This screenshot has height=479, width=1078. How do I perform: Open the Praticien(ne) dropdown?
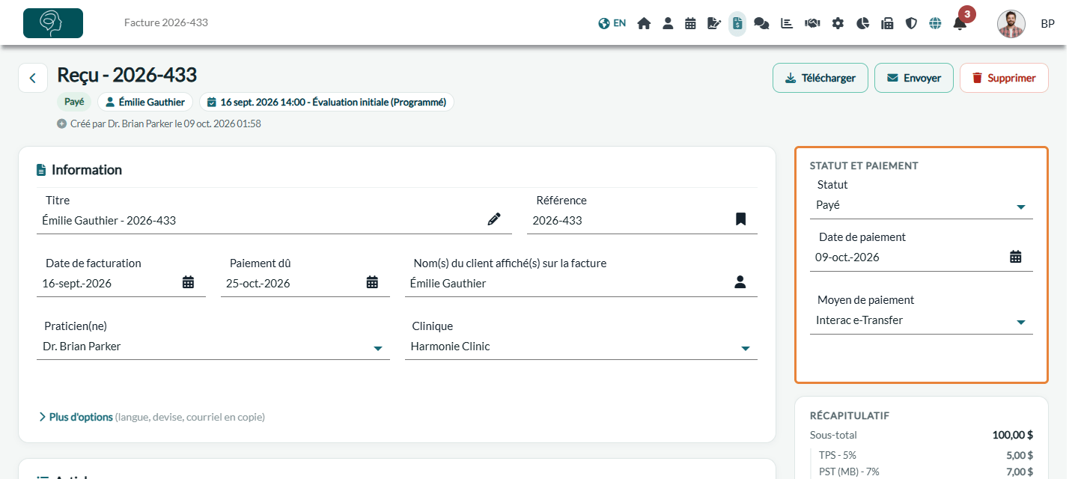click(213, 347)
